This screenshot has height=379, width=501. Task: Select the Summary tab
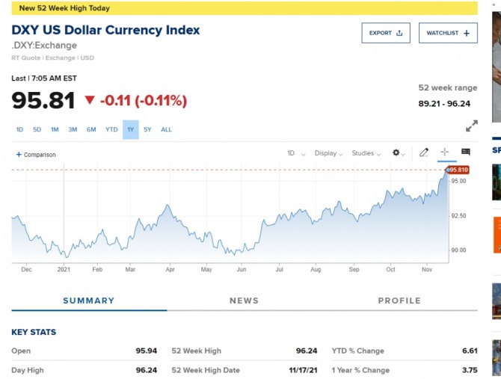88,301
